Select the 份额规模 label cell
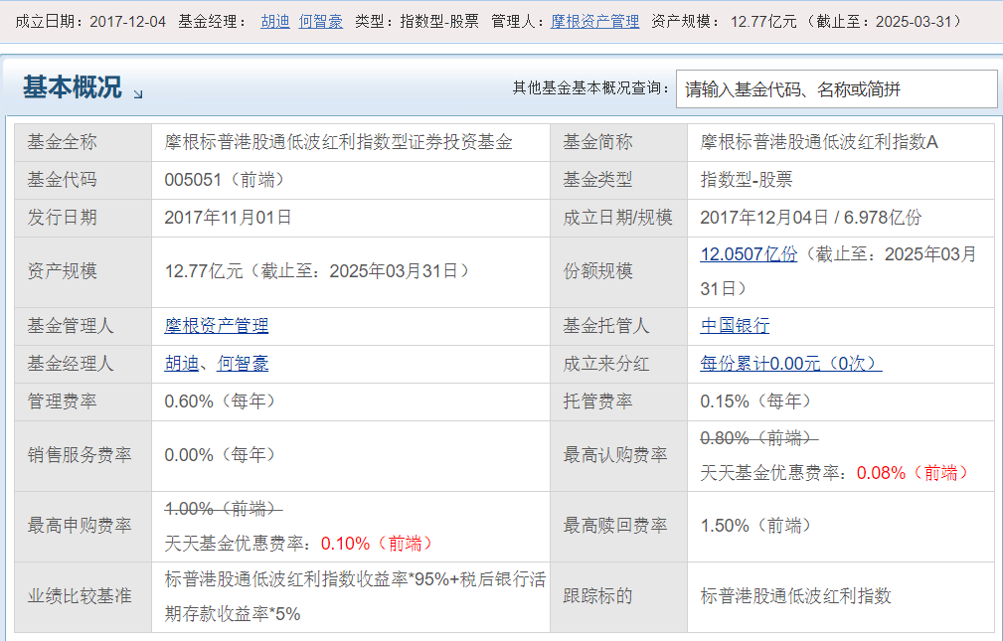 tap(618, 272)
